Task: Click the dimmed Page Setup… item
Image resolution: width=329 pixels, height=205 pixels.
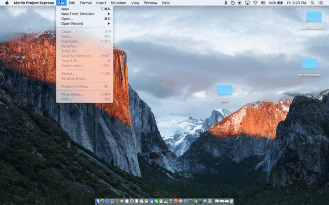Action: click(x=85, y=94)
